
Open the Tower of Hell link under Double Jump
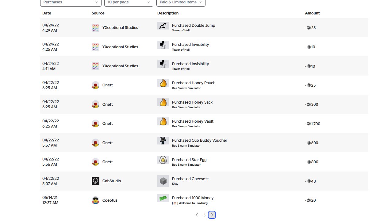click(181, 30)
